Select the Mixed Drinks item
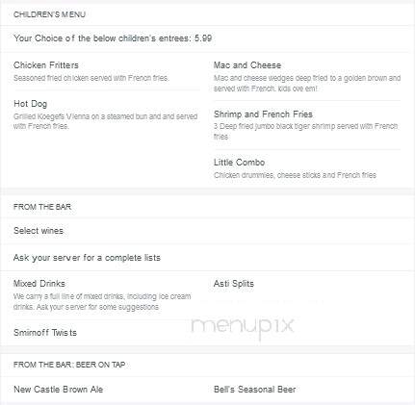The image size is (415, 405). pyautogui.click(x=39, y=284)
